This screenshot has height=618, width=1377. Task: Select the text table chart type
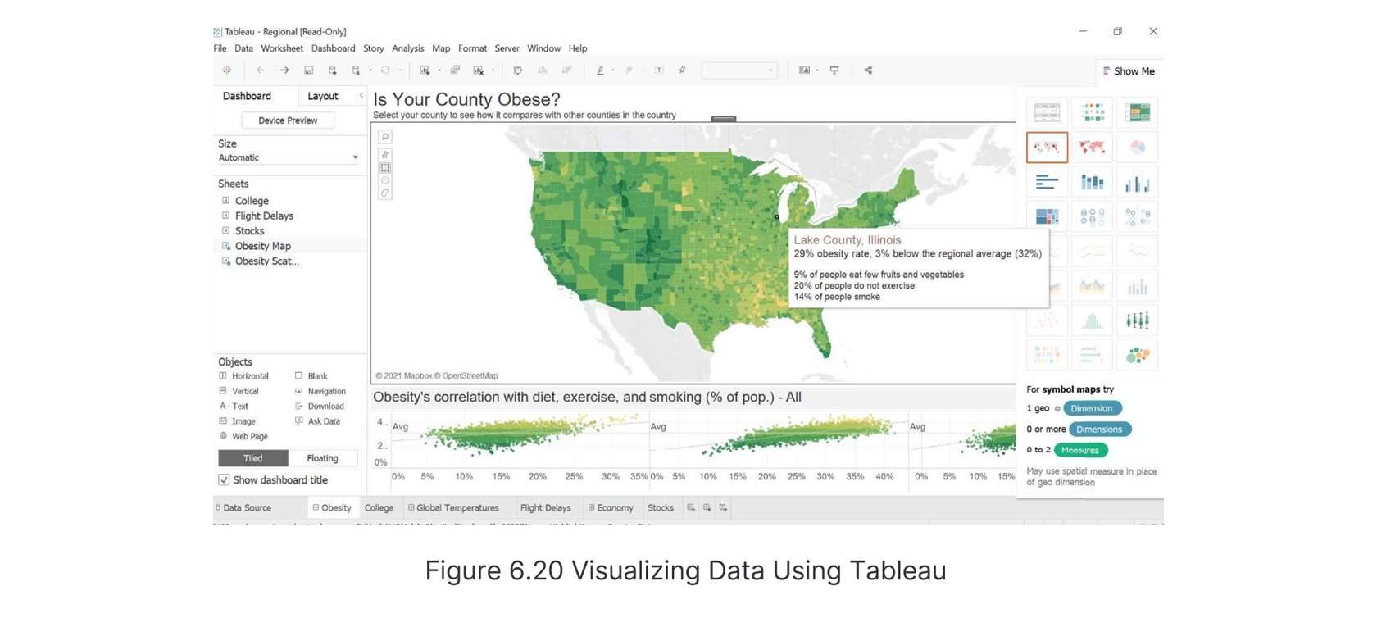coord(1047,112)
